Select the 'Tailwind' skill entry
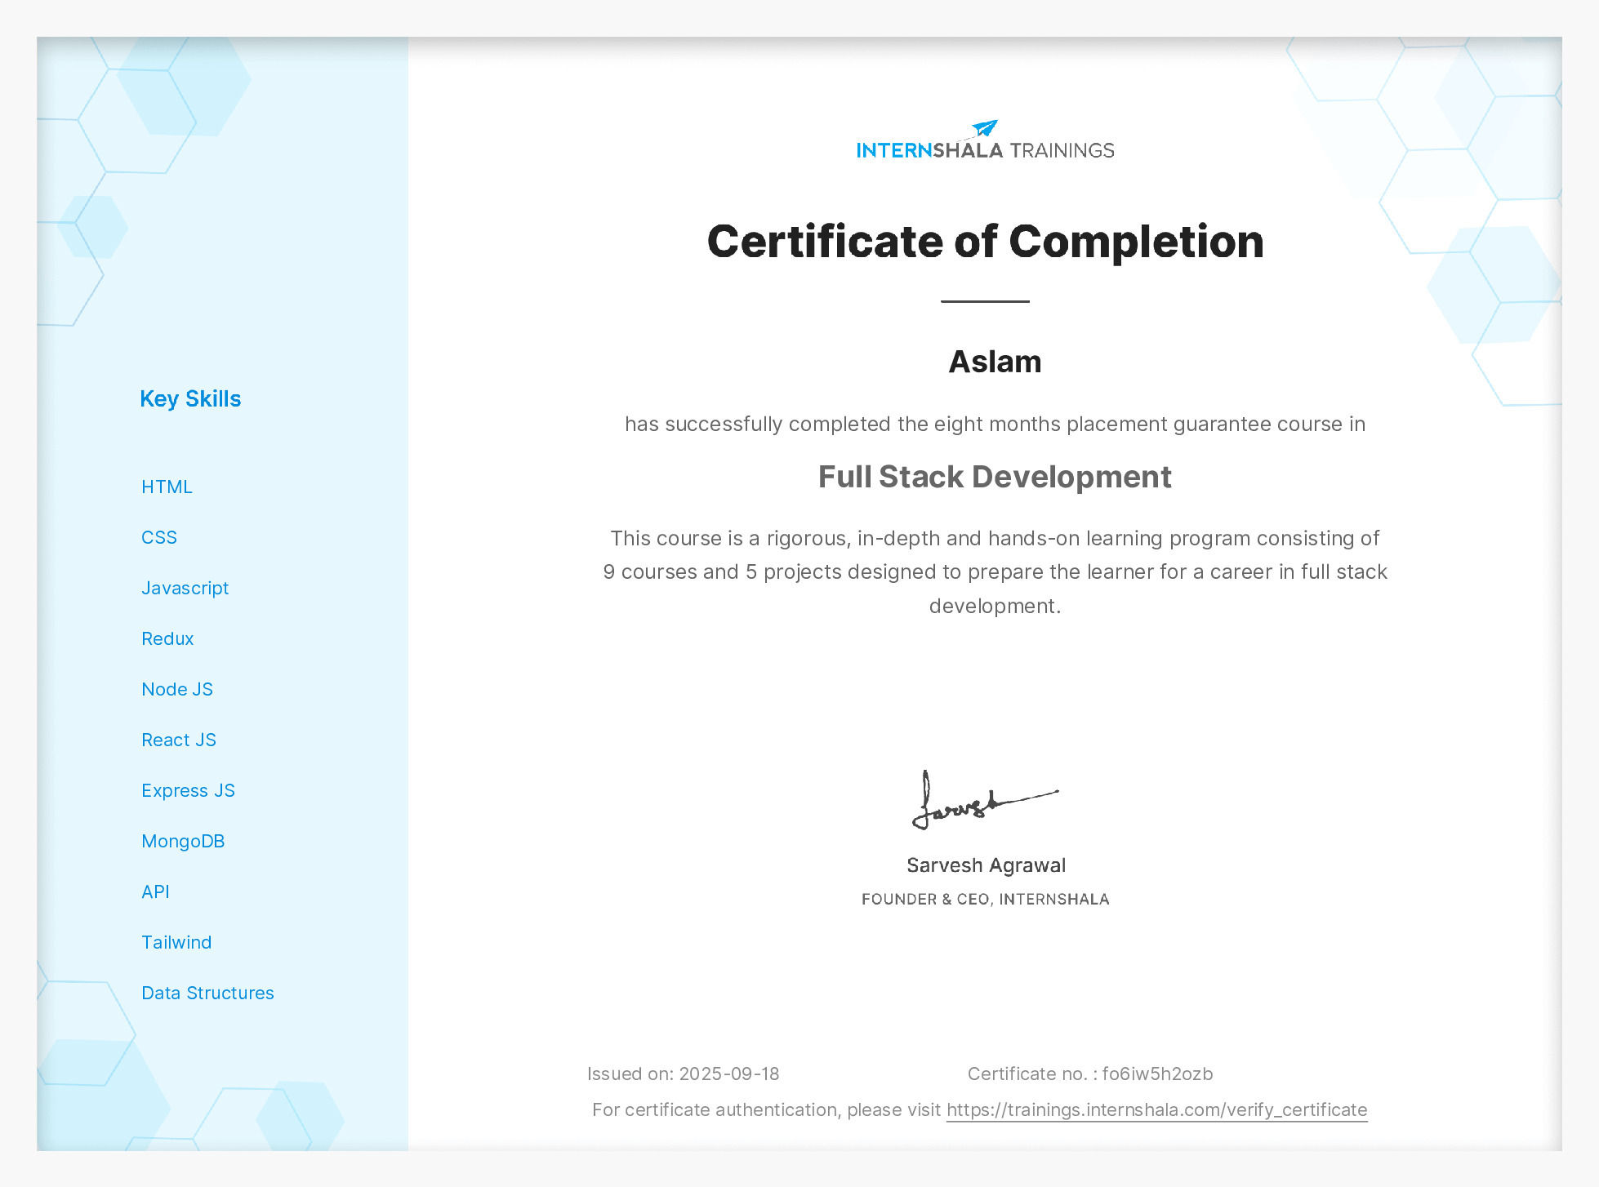This screenshot has width=1599, height=1187. [x=176, y=942]
